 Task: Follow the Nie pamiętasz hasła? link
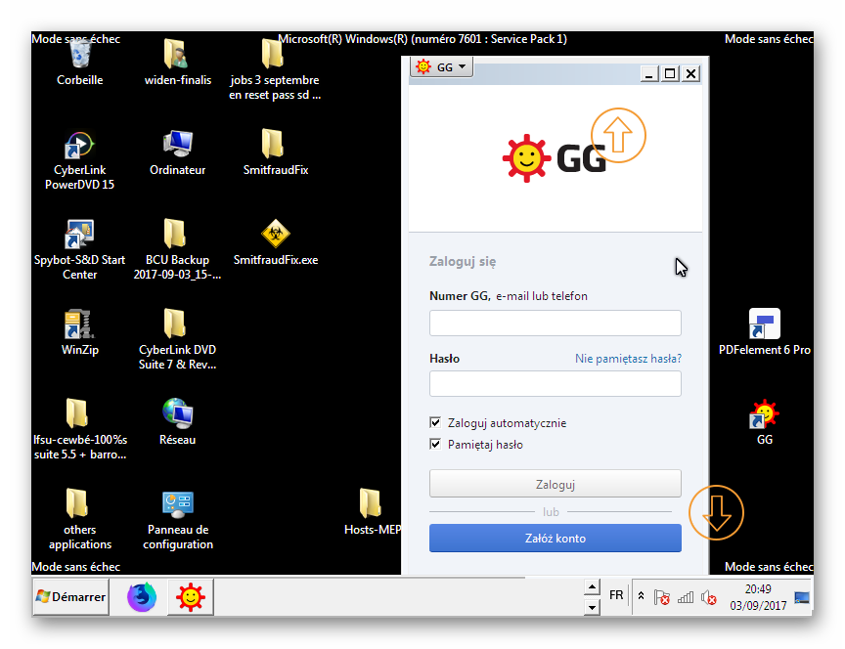click(628, 359)
